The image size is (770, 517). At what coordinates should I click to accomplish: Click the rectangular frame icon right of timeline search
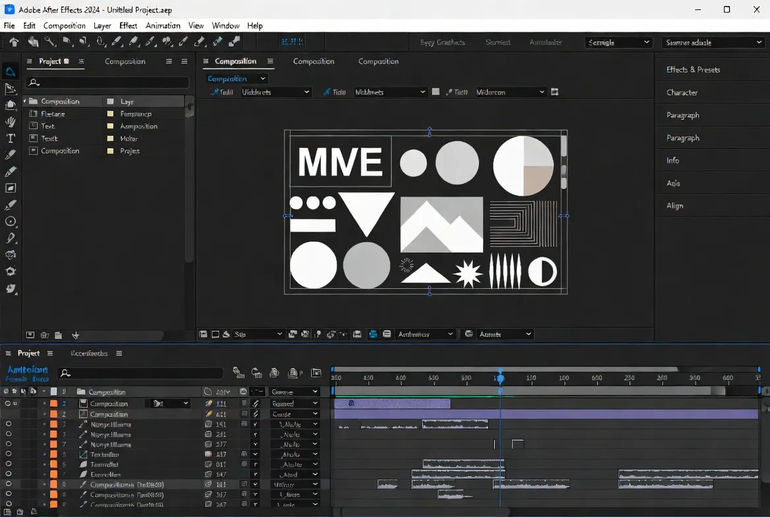coord(316,373)
